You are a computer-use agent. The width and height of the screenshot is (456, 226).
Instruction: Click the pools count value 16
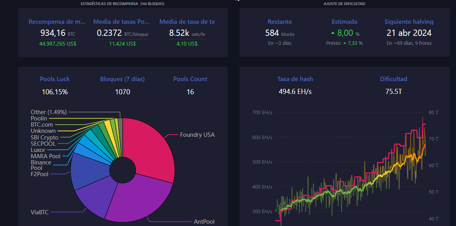click(190, 92)
